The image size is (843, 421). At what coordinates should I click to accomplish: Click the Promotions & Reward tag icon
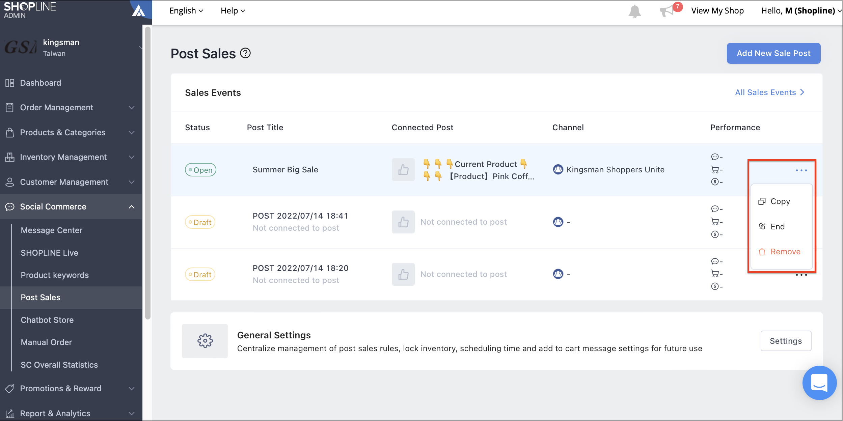pos(10,389)
